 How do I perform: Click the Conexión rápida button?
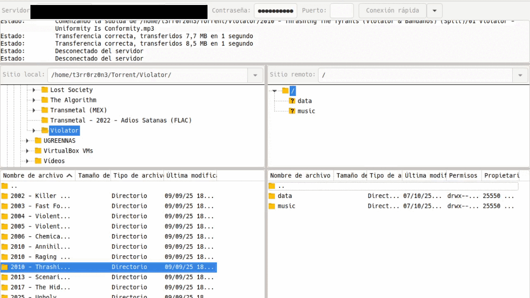click(x=392, y=11)
